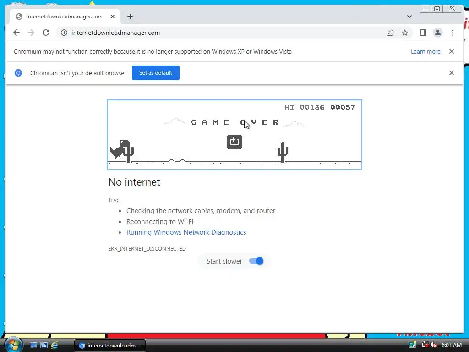Restart the dinosaur game with replay icon
469x352 pixels.
coord(234,142)
